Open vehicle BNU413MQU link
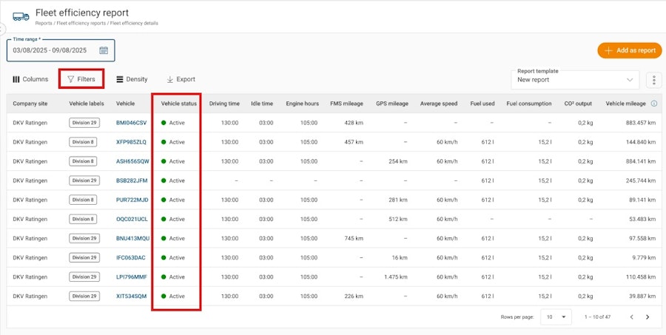Screen dimensions: 666x335 click(133, 238)
